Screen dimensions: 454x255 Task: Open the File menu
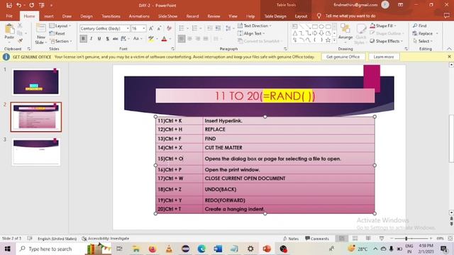pos(9,16)
